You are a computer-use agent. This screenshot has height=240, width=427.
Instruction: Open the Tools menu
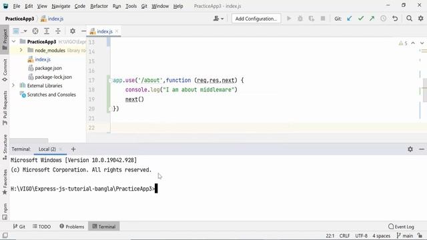coord(131,6)
